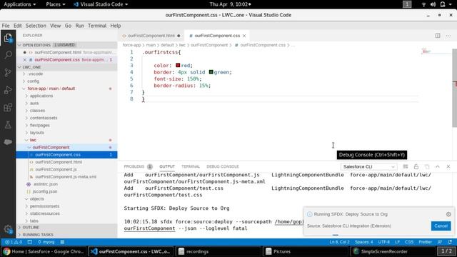The width and height of the screenshot is (457, 257).
Task: Click Prettier in status bar
Action: tap(426, 242)
